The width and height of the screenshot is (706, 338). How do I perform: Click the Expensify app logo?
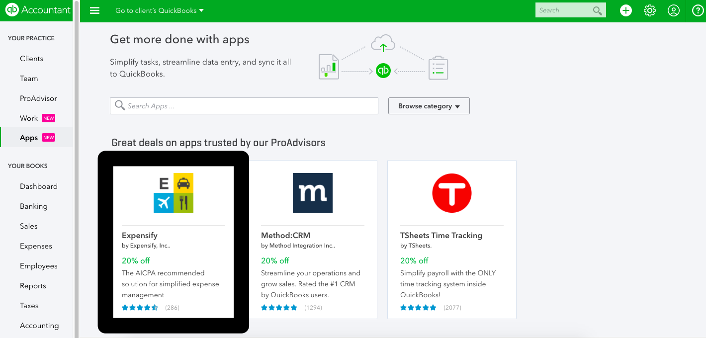[174, 193]
